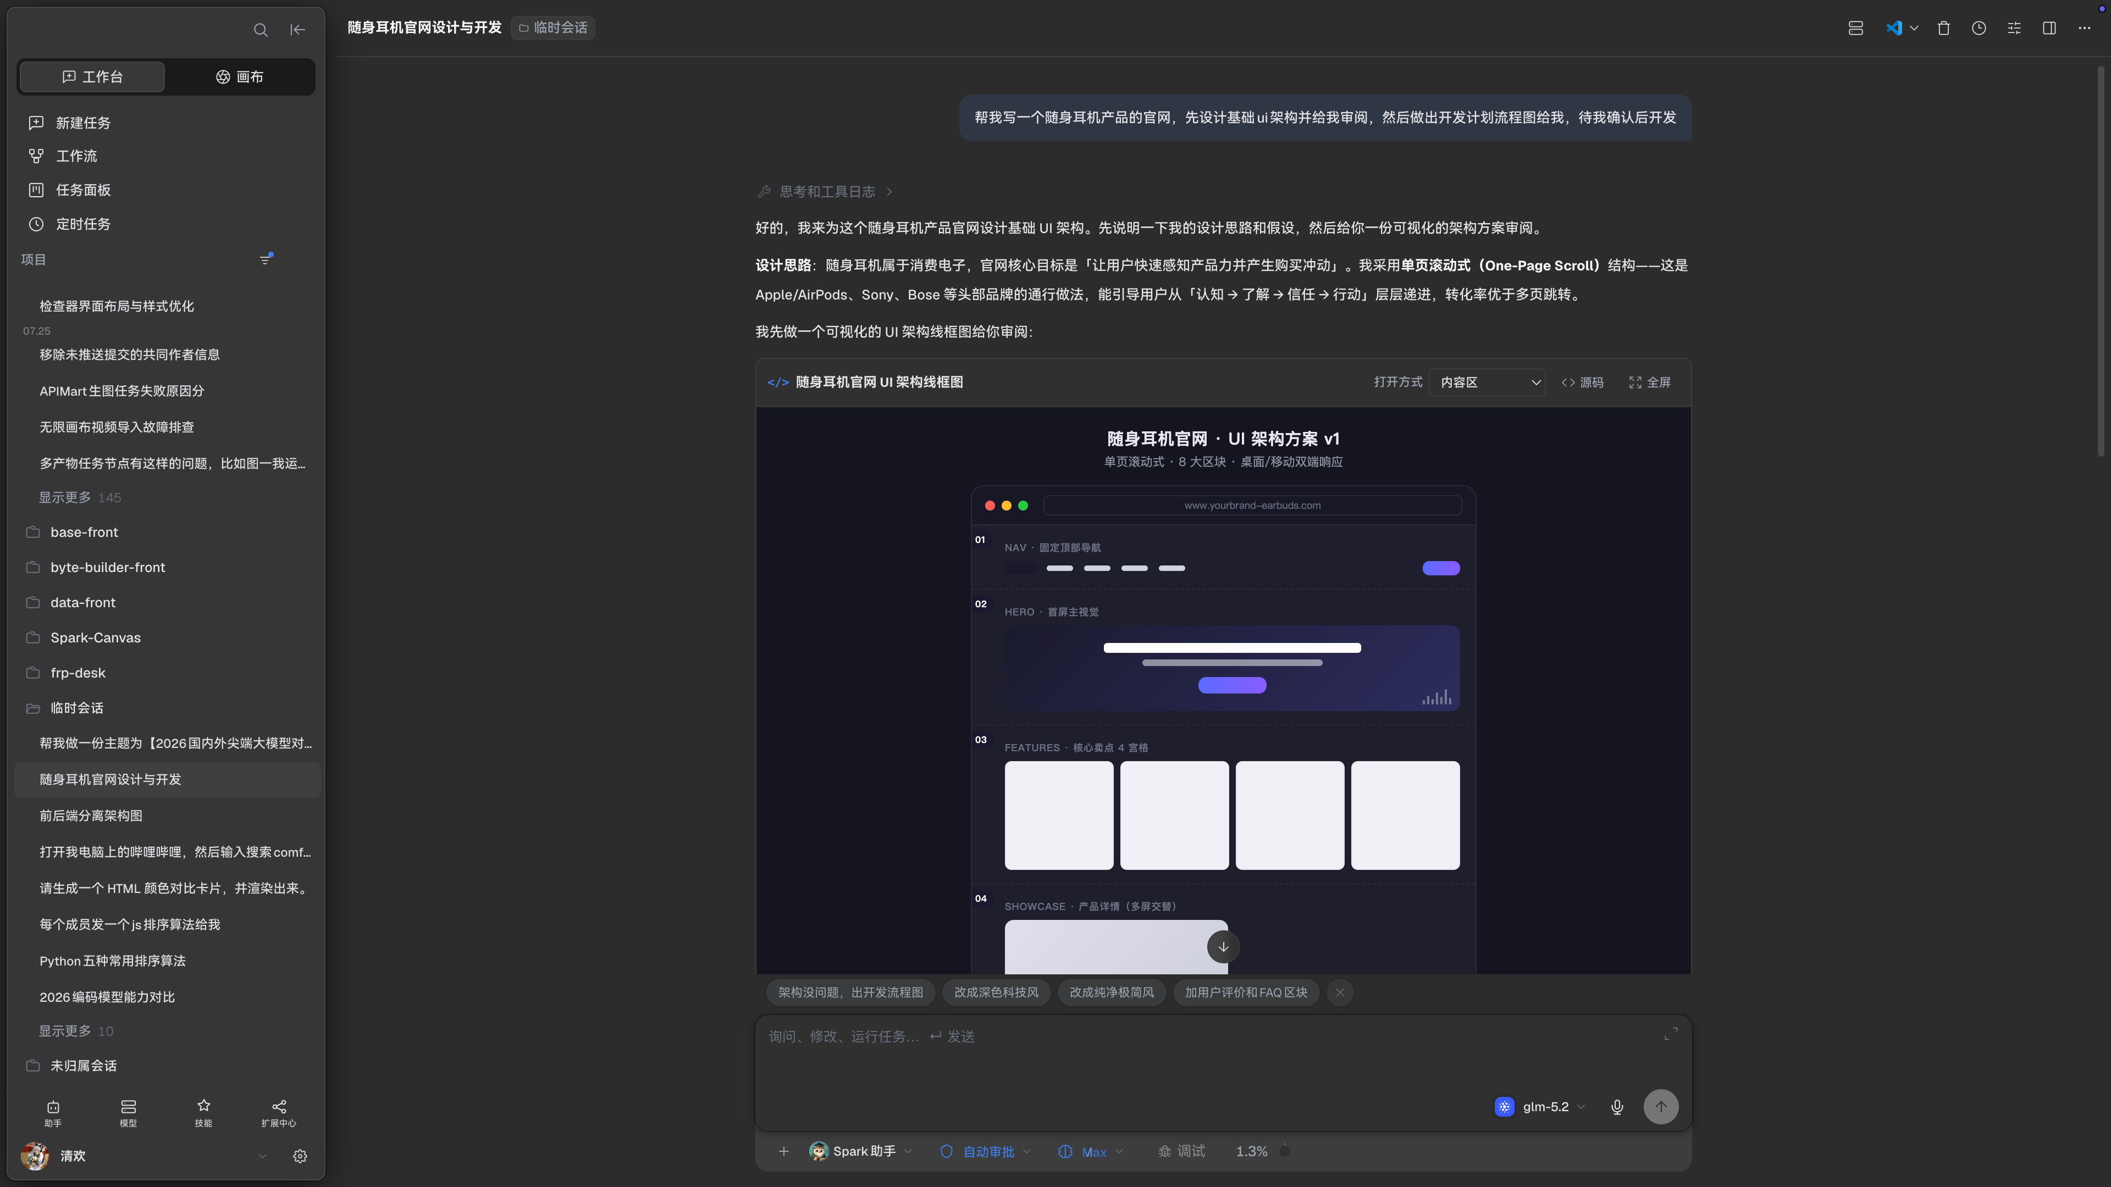Open the Max effort dropdown

[1091, 1151]
